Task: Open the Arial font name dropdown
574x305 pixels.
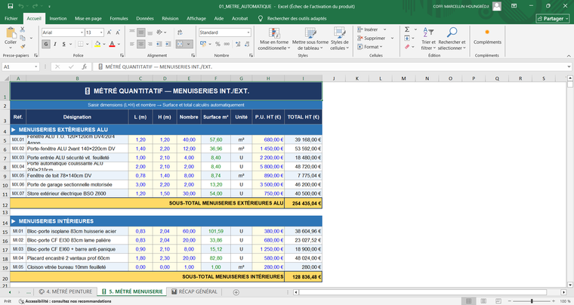Action: coord(81,32)
